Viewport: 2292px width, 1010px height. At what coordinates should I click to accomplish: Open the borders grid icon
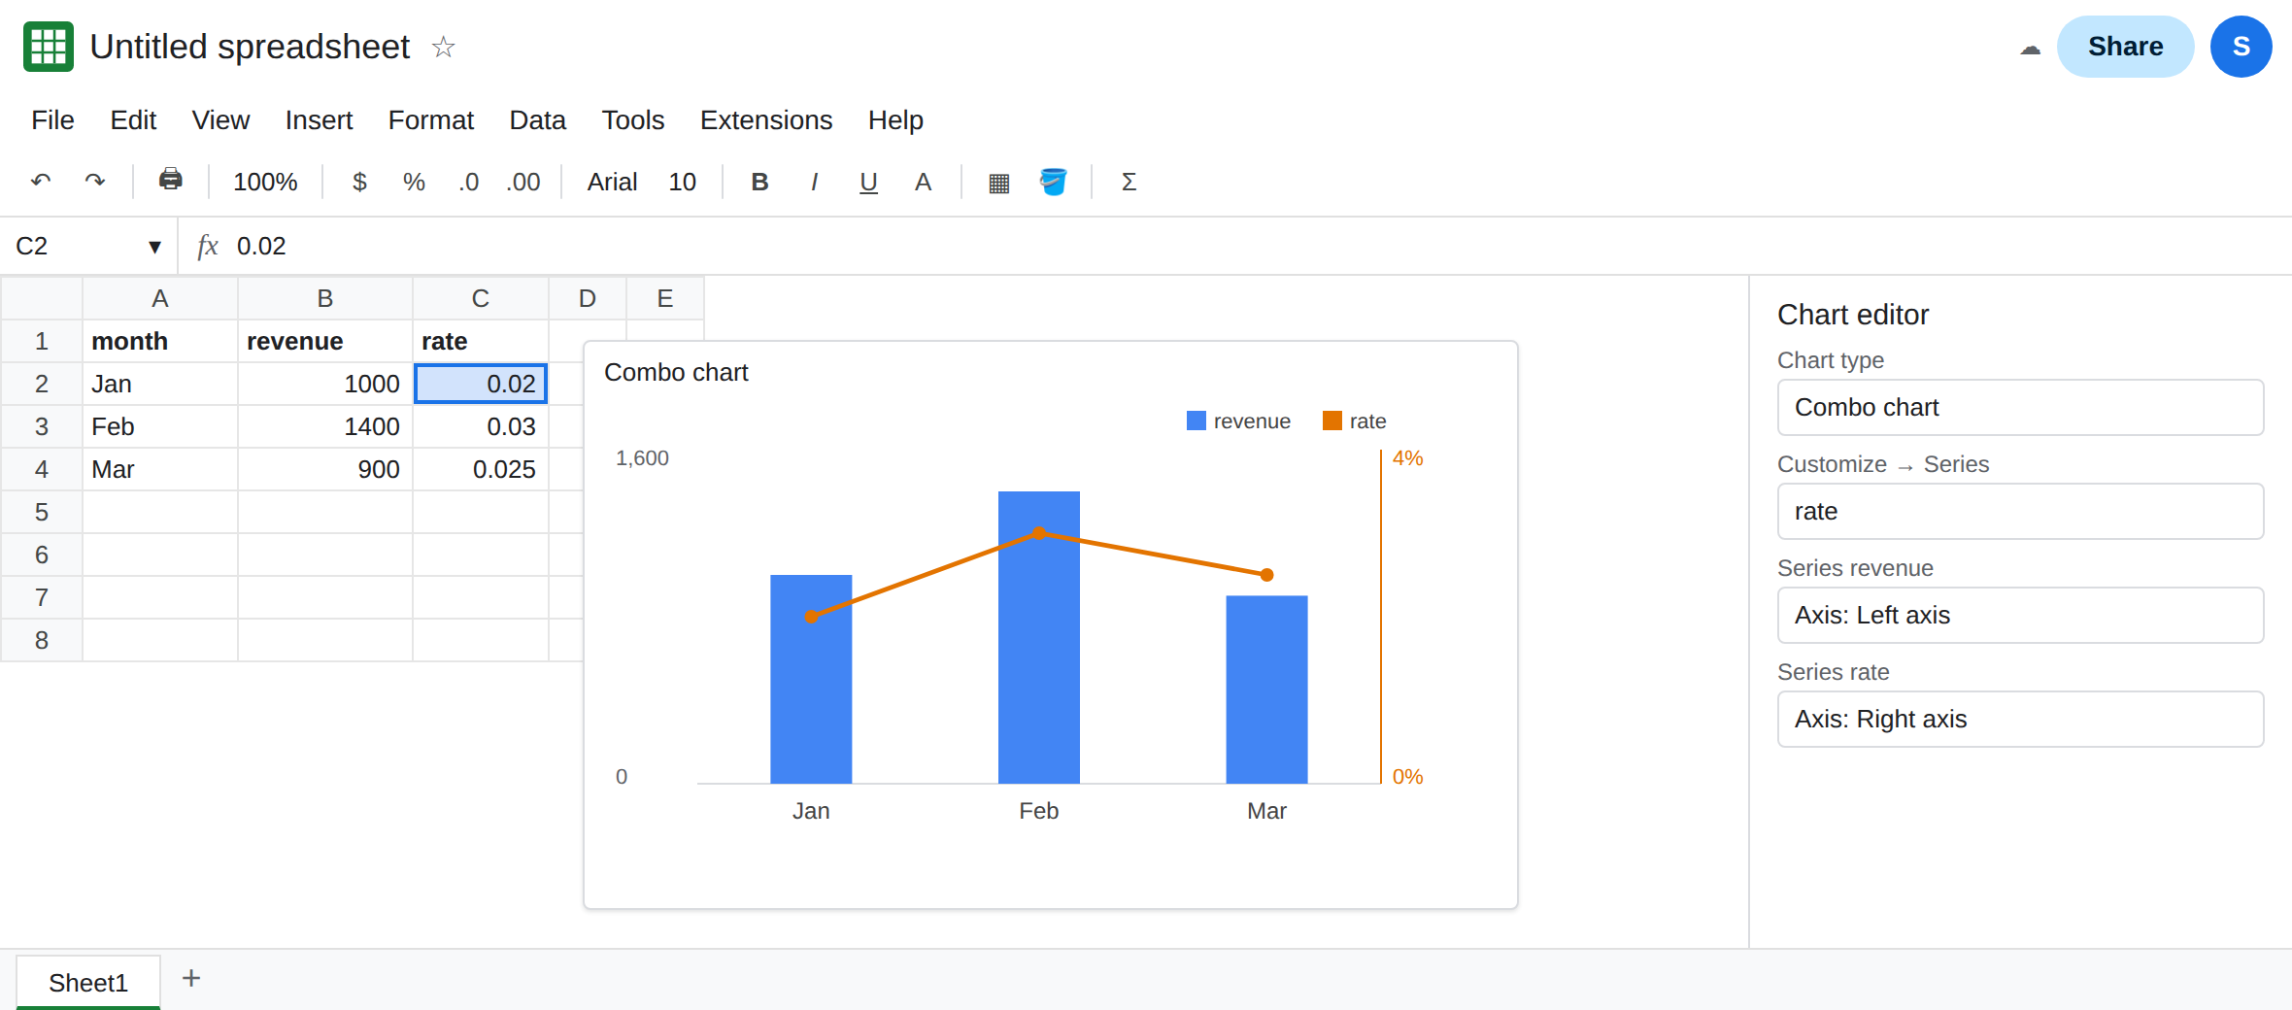tap(998, 183)
